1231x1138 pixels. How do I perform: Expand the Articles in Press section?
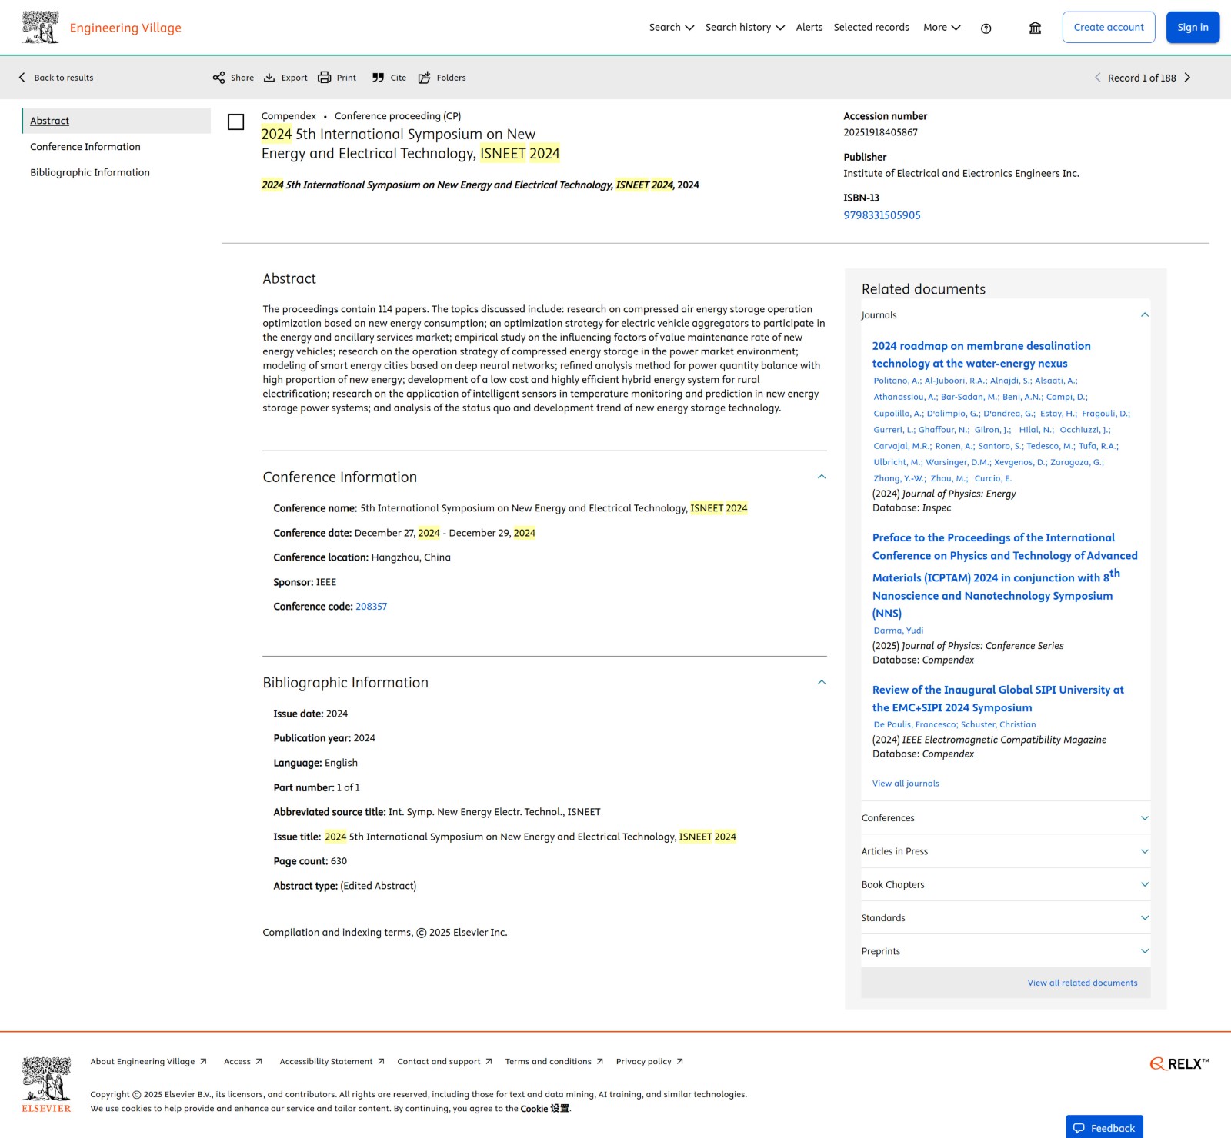tap(1144, 851)
